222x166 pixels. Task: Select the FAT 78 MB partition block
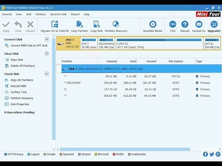point(89,43)
